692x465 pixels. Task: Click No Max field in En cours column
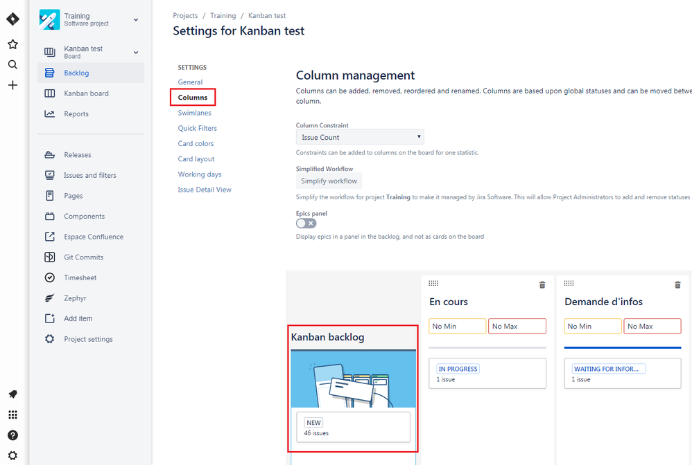click(517, 327)
